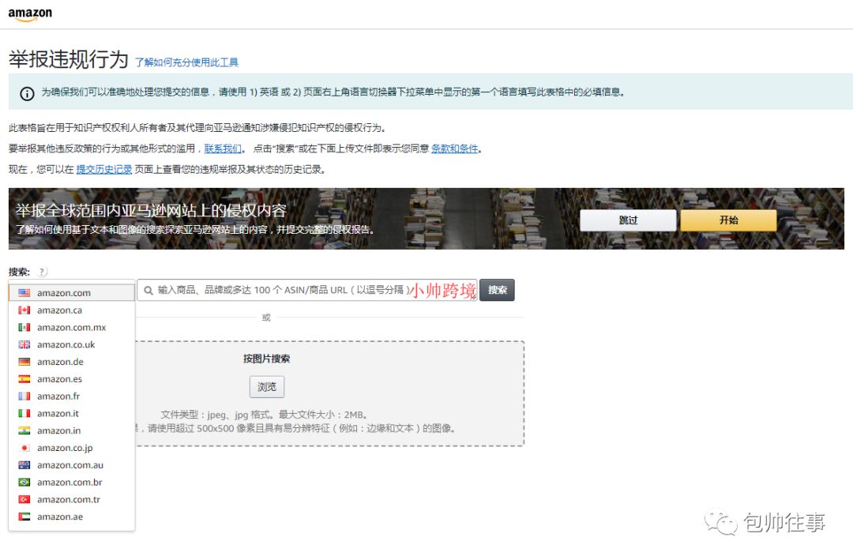Open 了解如何充分使用此工具 link
Screen dimensions: 853x560
click(x=186, y=62)
